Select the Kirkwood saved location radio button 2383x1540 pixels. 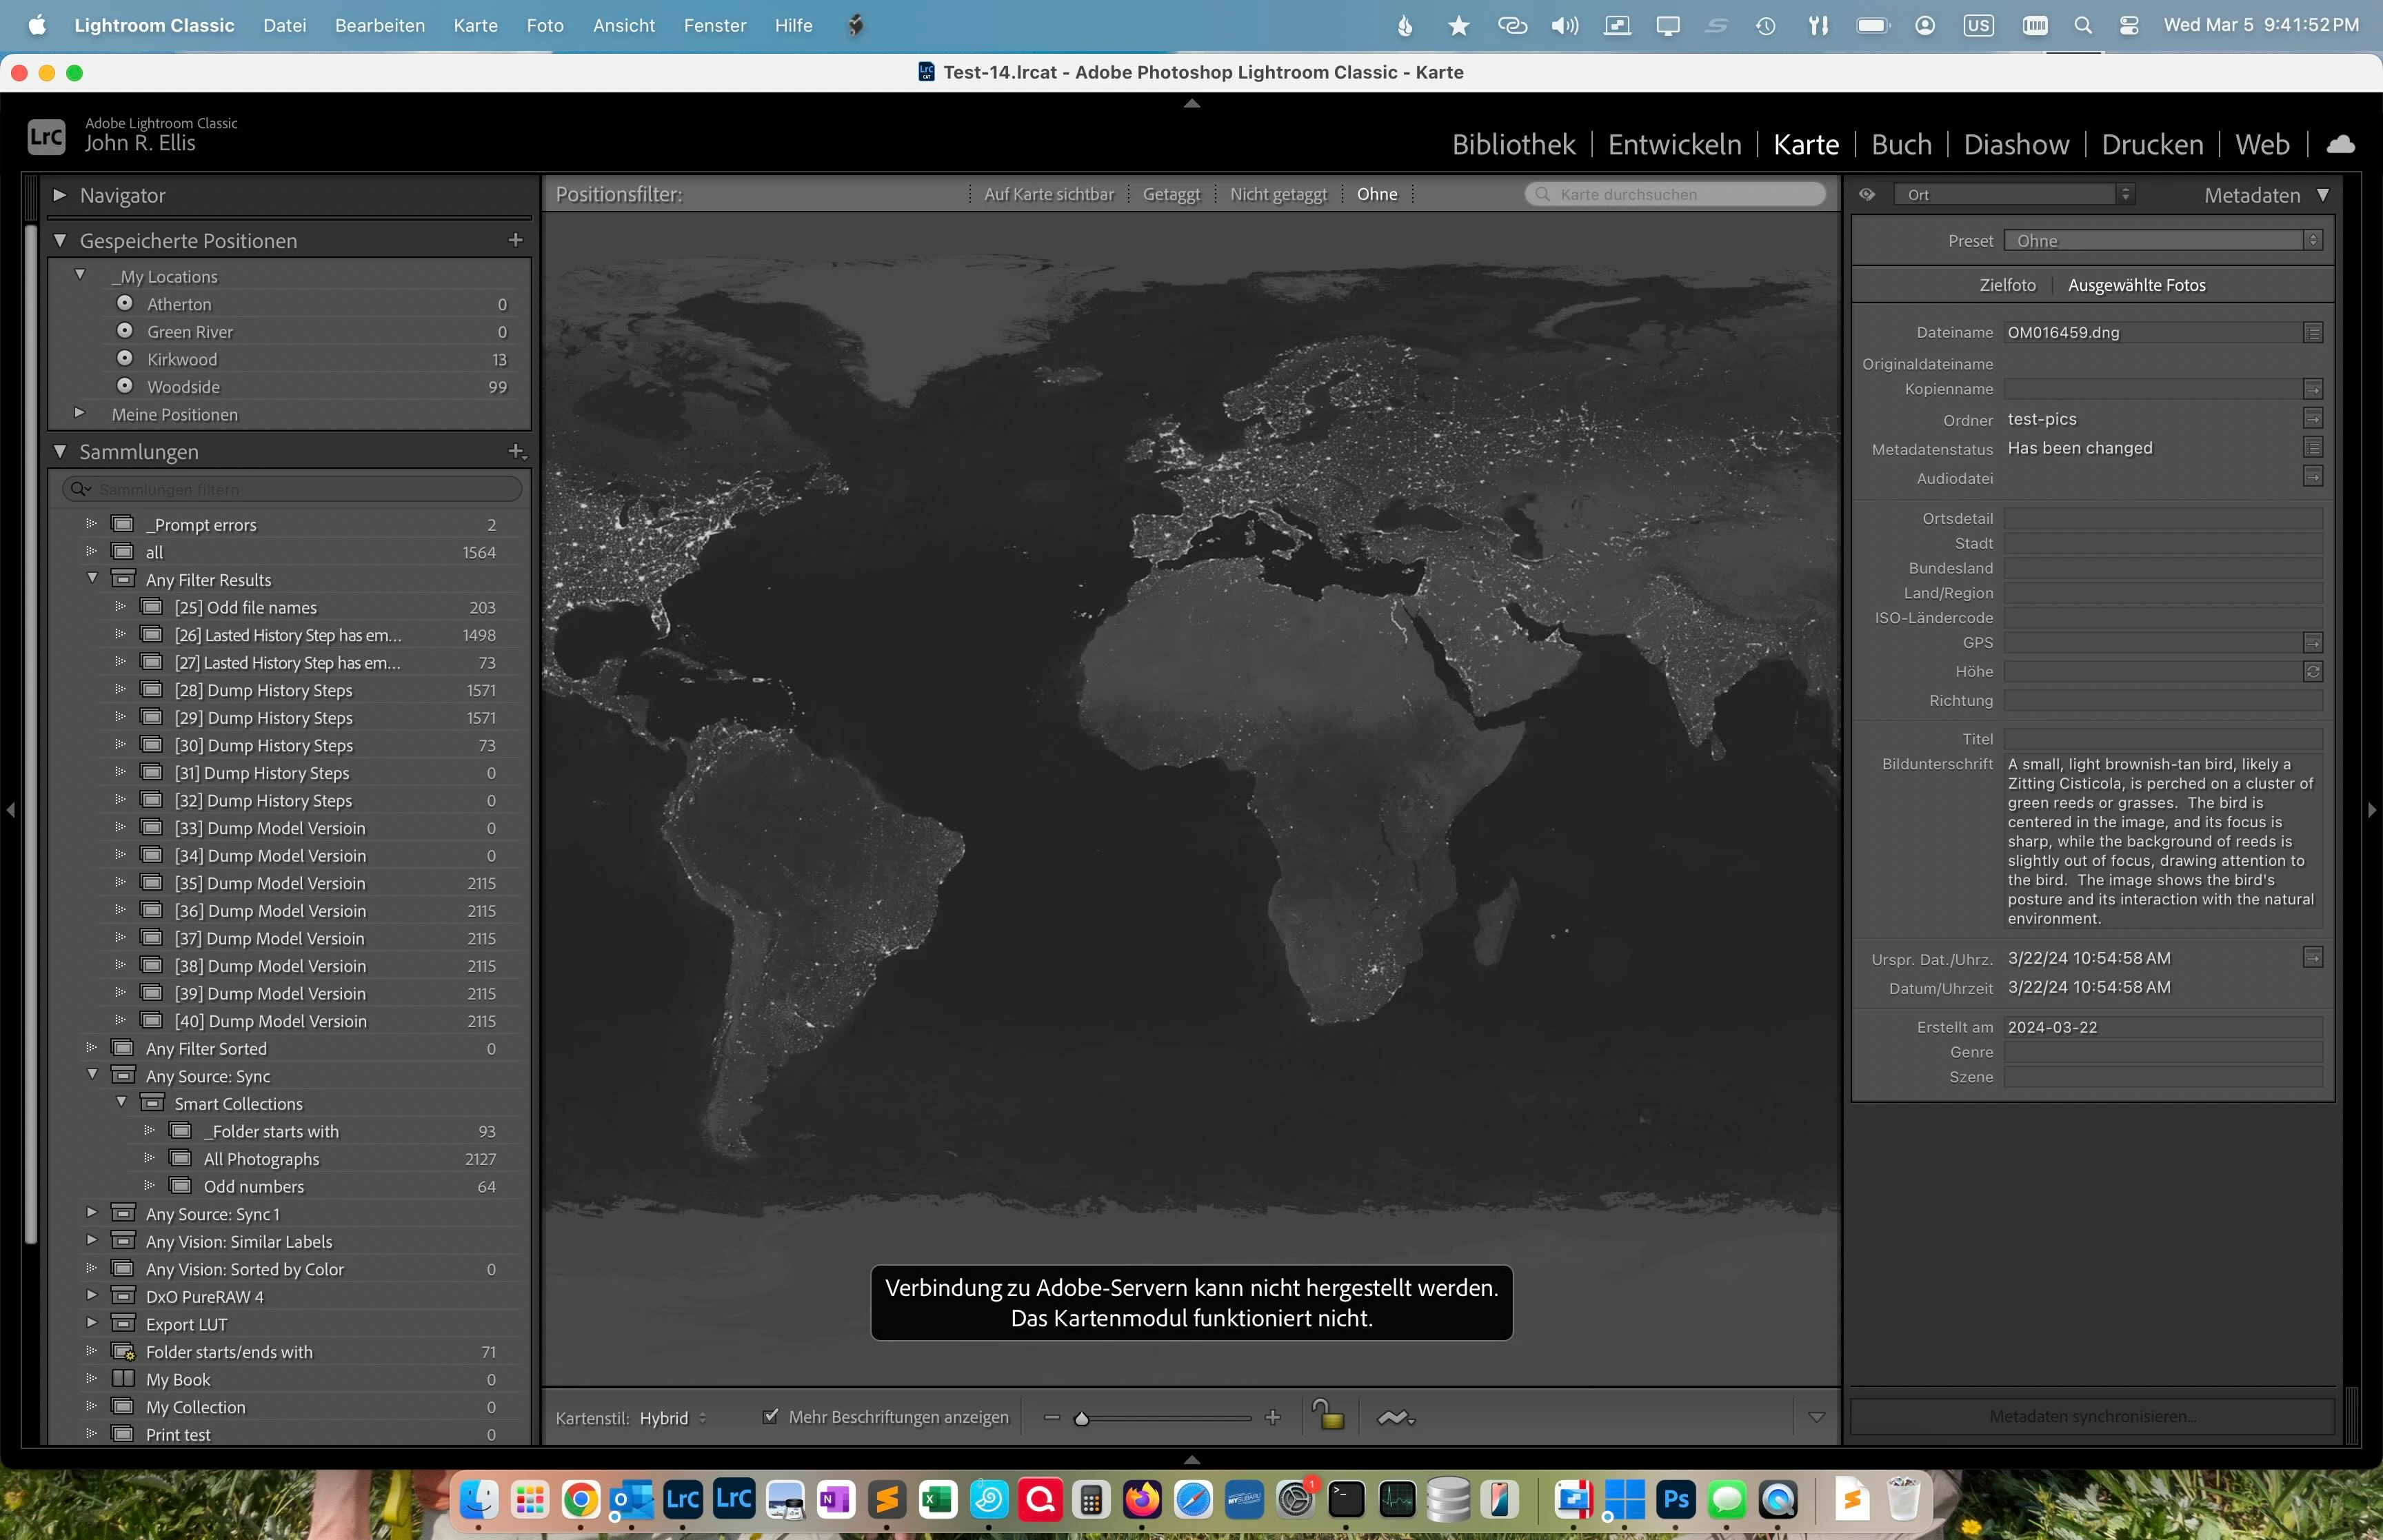(125, 358)
